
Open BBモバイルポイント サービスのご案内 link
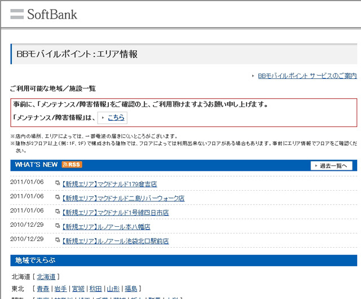pyautogui.click(x=307, y=76)
